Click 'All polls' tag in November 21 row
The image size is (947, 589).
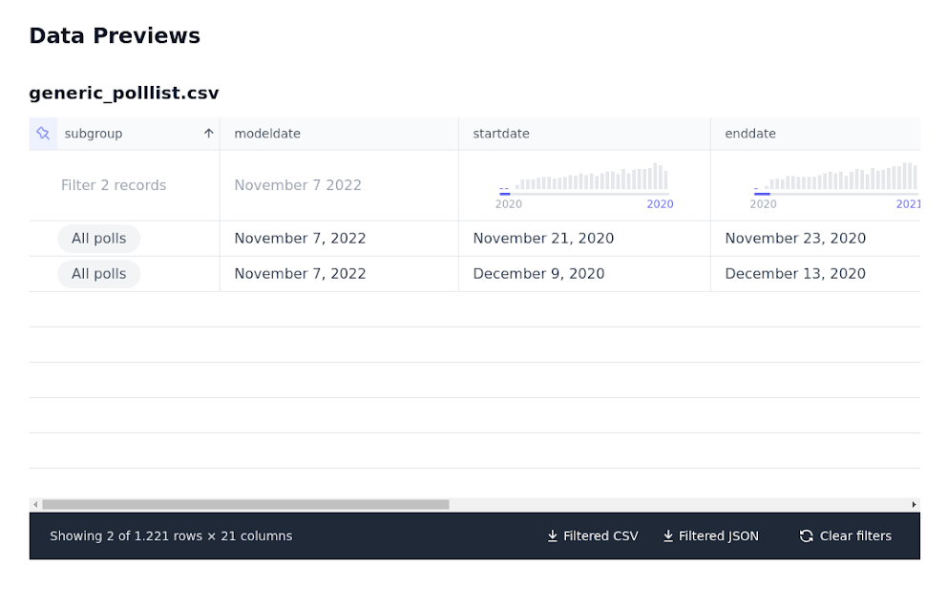pos(99,239)
